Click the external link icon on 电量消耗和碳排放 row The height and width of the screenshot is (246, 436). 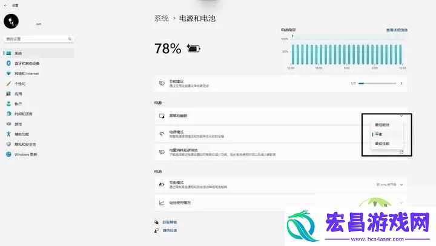click(401, 152)
